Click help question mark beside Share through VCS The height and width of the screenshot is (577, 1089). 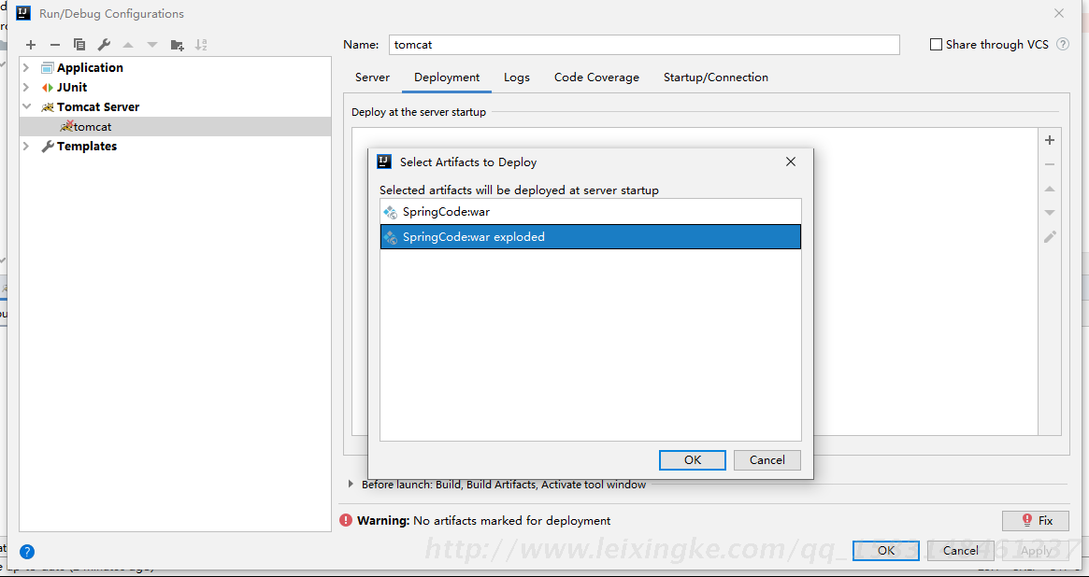[x=1063, y=45]
